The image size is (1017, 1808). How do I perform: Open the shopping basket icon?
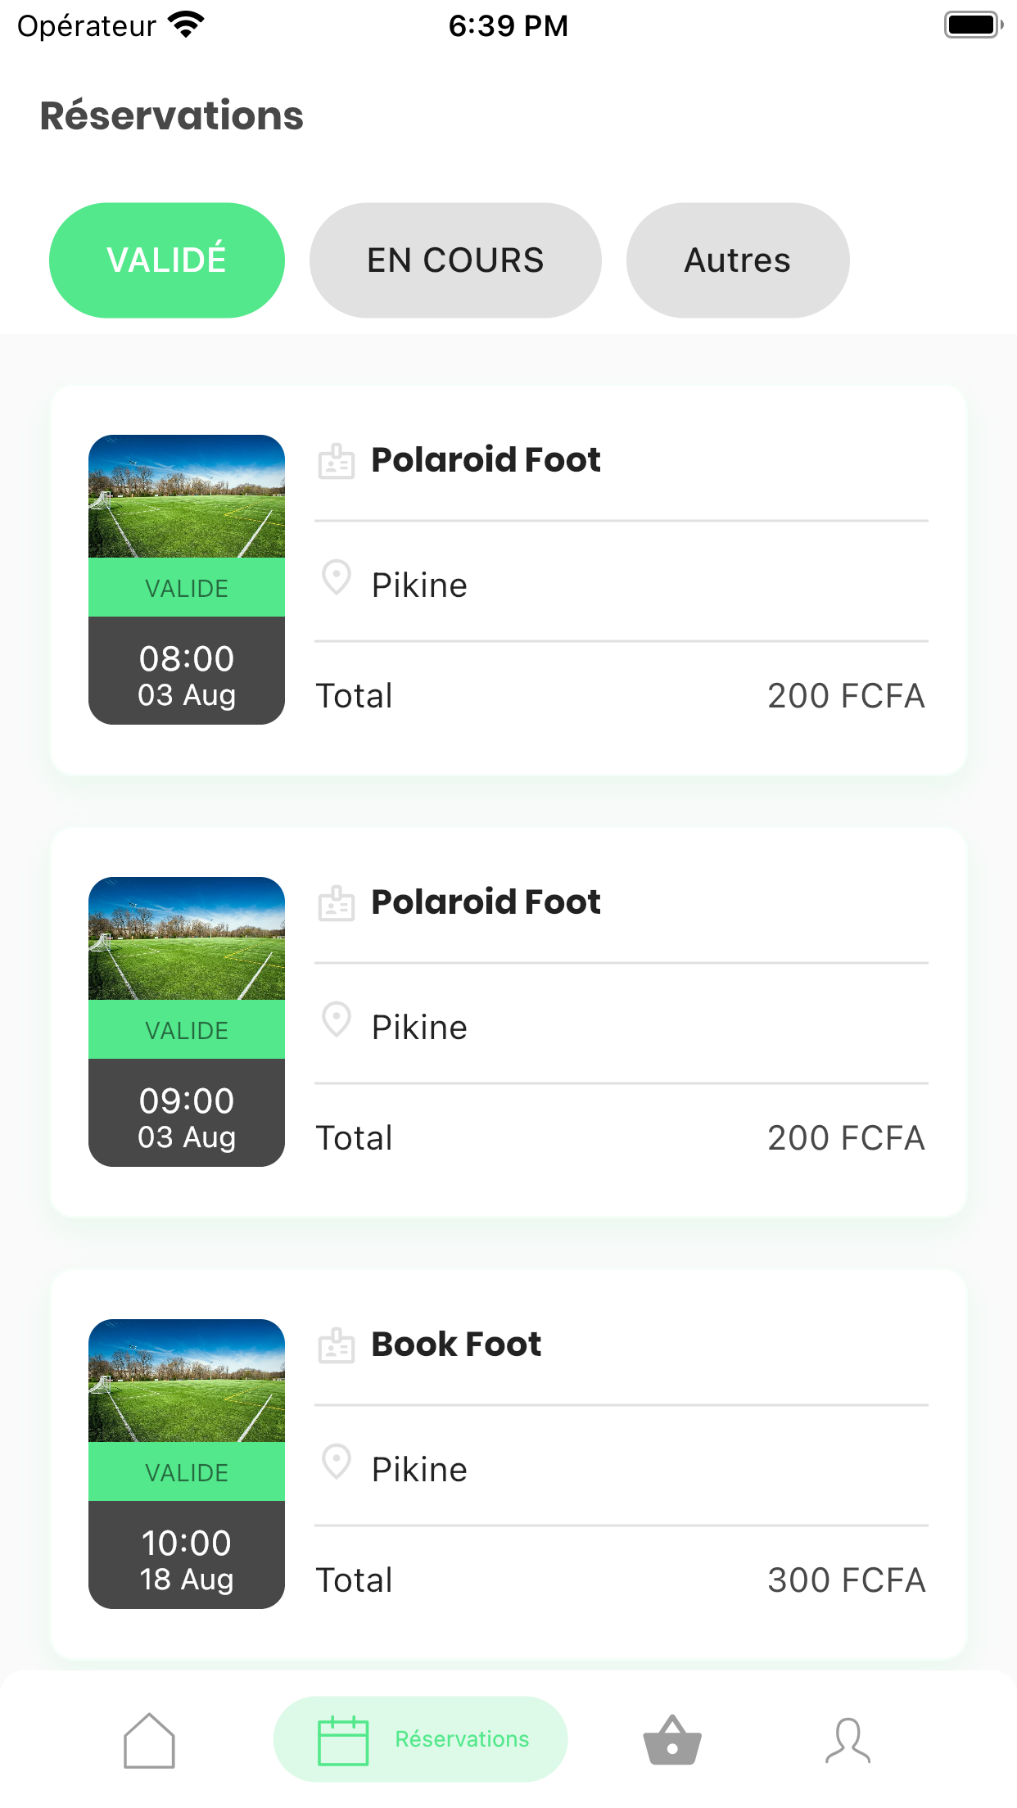point(672,1740)
